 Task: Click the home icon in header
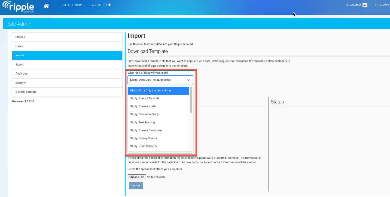pyautogui.click(x=46, y=6)
